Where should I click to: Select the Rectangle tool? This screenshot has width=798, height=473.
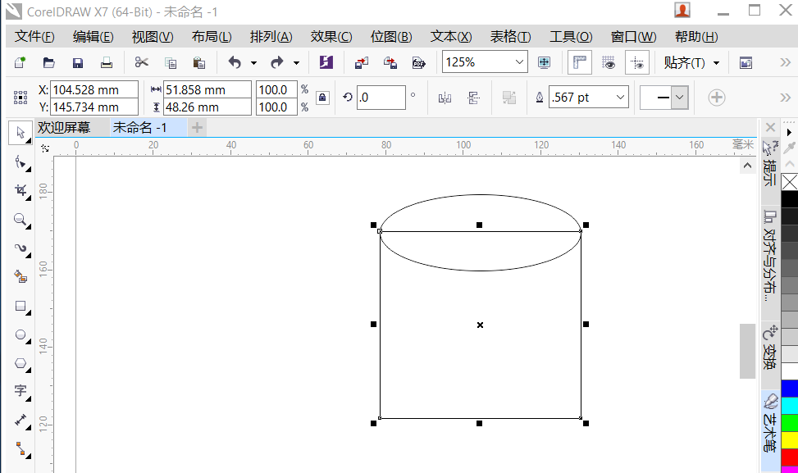(20, 306)
